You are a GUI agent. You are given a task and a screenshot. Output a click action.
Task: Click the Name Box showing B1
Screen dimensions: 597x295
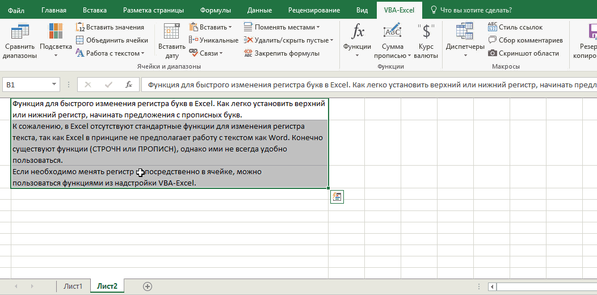pos(27,85)
